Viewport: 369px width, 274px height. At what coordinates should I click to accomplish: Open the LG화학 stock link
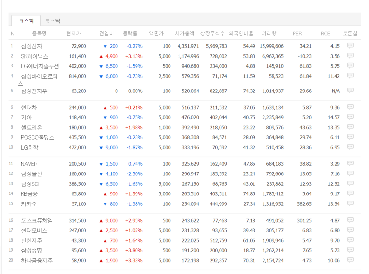30,147
